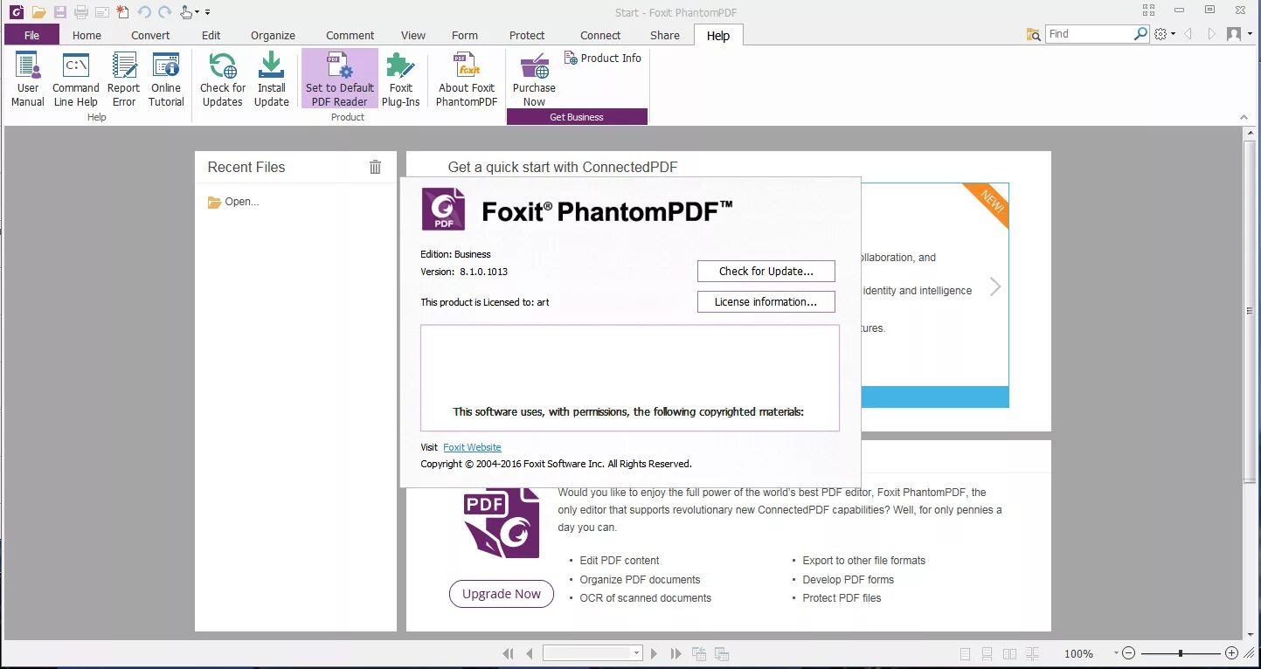Go to previous page in status bar
Viewport: 1261px width, 669px height.
pos(530,653)
